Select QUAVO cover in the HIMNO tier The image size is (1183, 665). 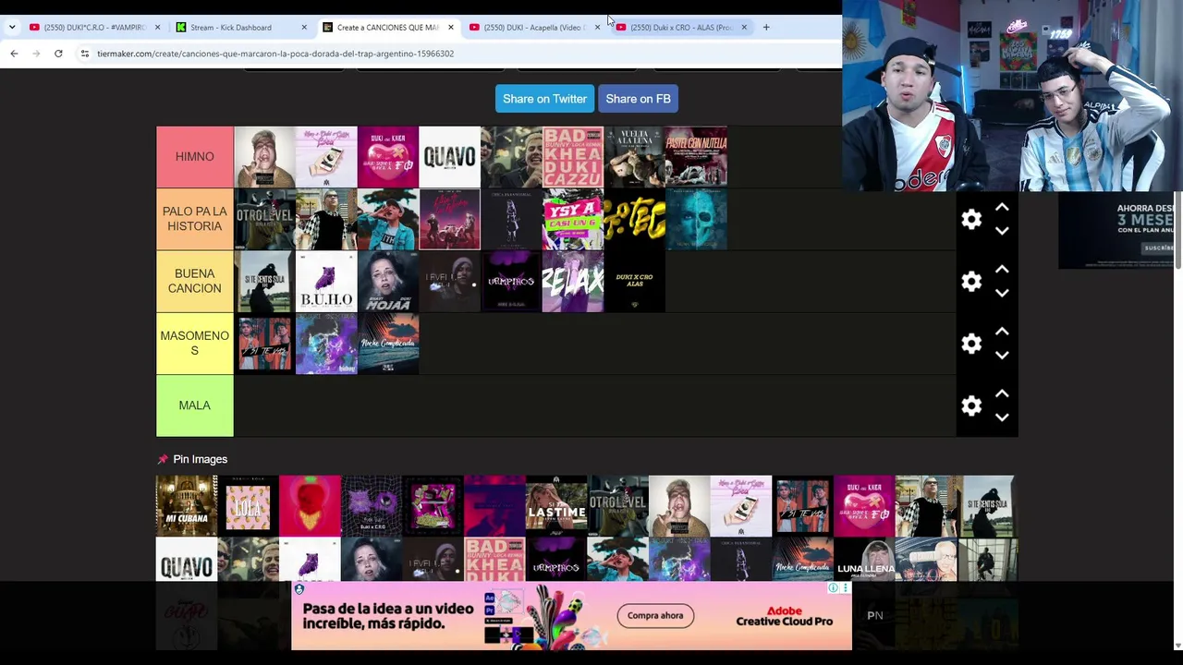point(449,157)
